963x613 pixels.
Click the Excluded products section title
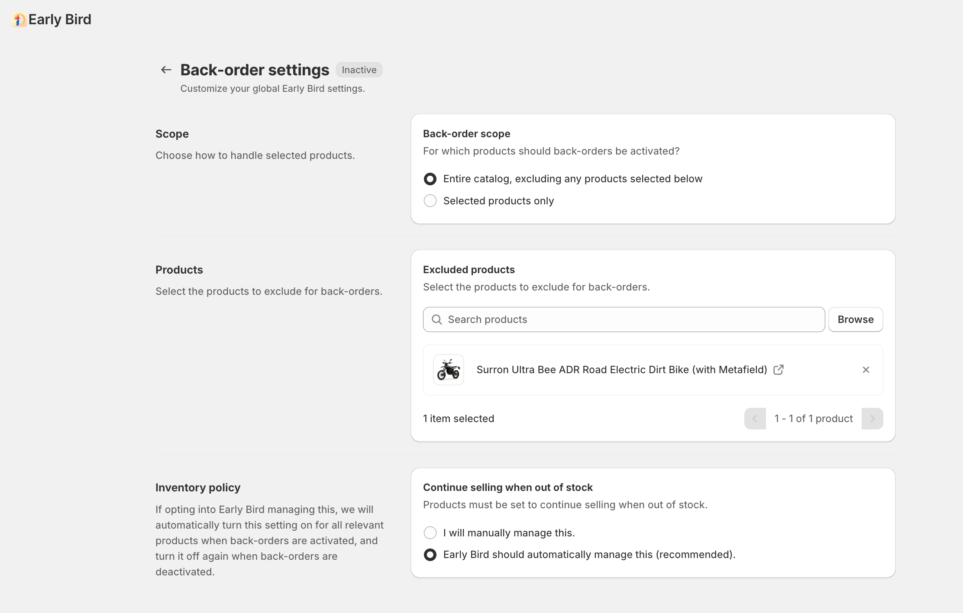pos(469,269)
